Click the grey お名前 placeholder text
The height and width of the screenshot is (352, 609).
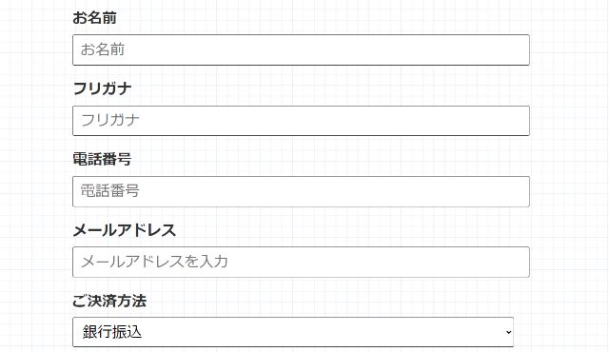point(103,49)
